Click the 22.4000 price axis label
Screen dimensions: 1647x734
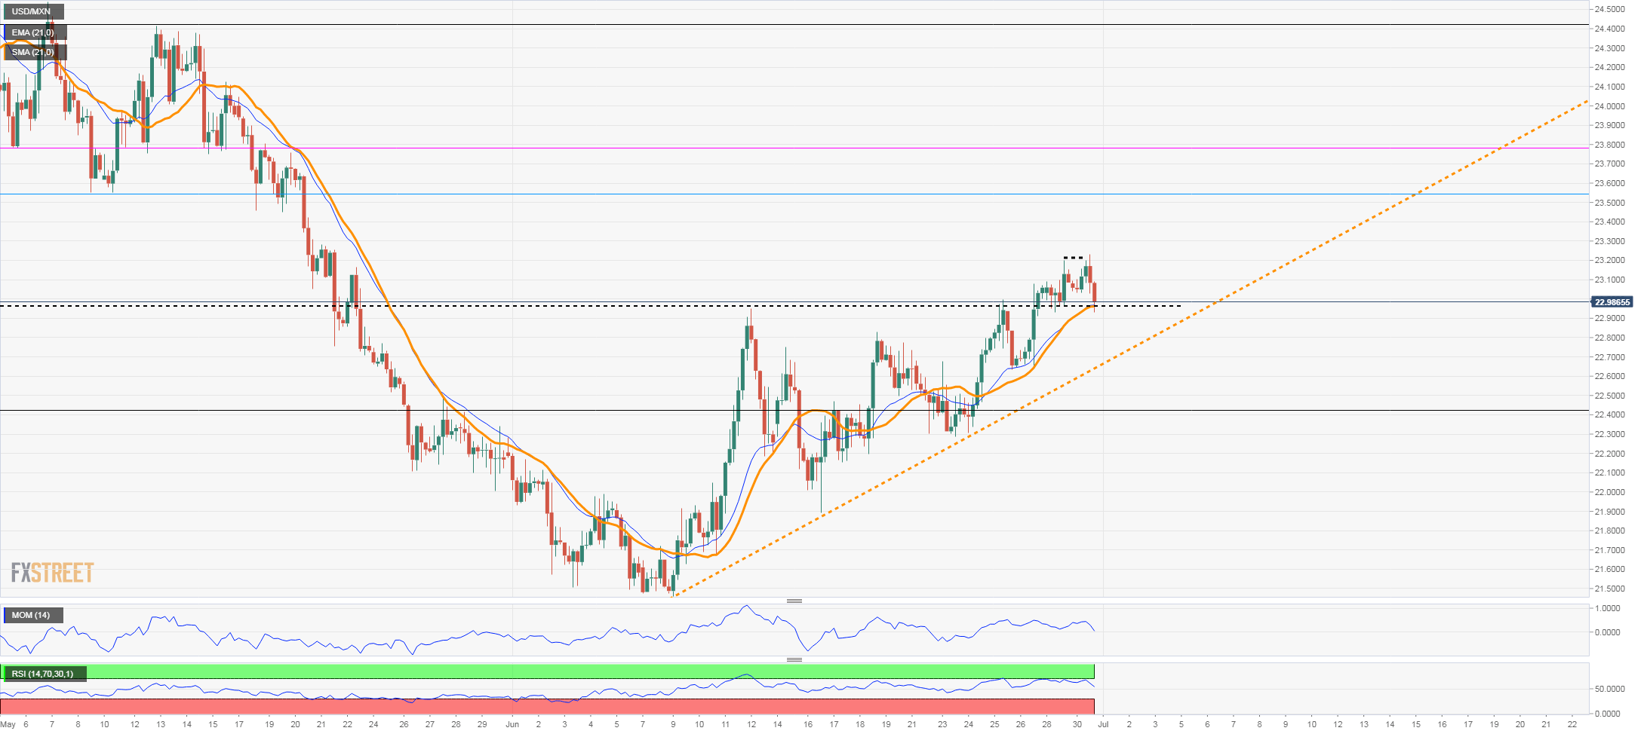pyautogui.click(x=1609, y=415)
